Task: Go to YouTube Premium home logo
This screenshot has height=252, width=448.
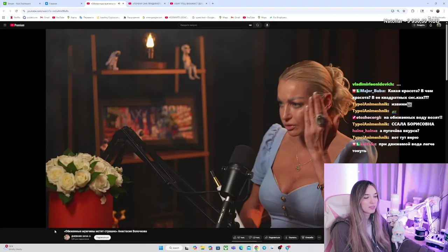Action: point(17,25)
